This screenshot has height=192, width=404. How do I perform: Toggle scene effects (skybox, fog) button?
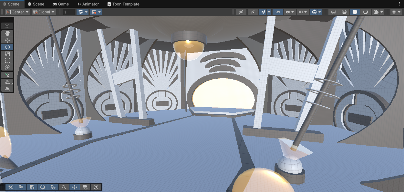tap(263, 12)
